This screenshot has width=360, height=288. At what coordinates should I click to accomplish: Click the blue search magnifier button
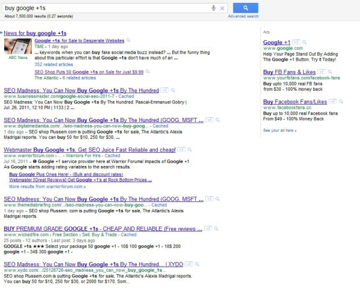click(245, 8)
